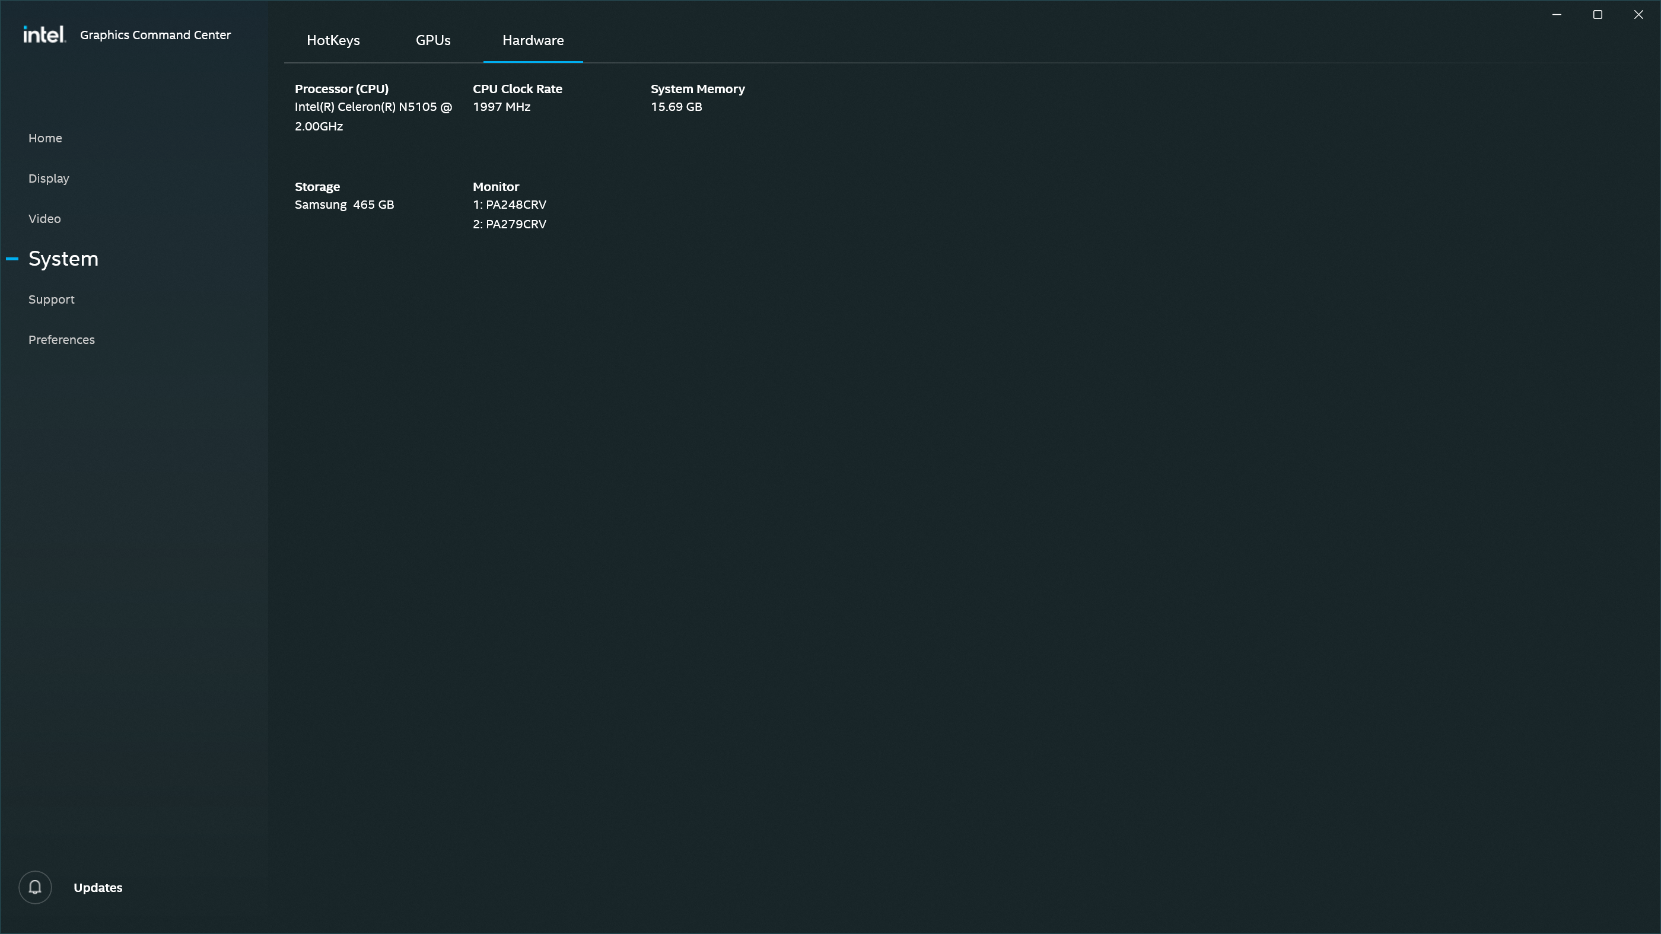The image size is (1661, 934).
Task: Maximize the application window
Action: point(1597,14)
